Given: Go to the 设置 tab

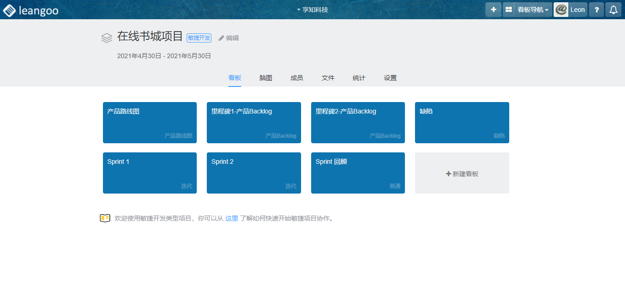Looking at the screenshot, I should coord(390,78).
